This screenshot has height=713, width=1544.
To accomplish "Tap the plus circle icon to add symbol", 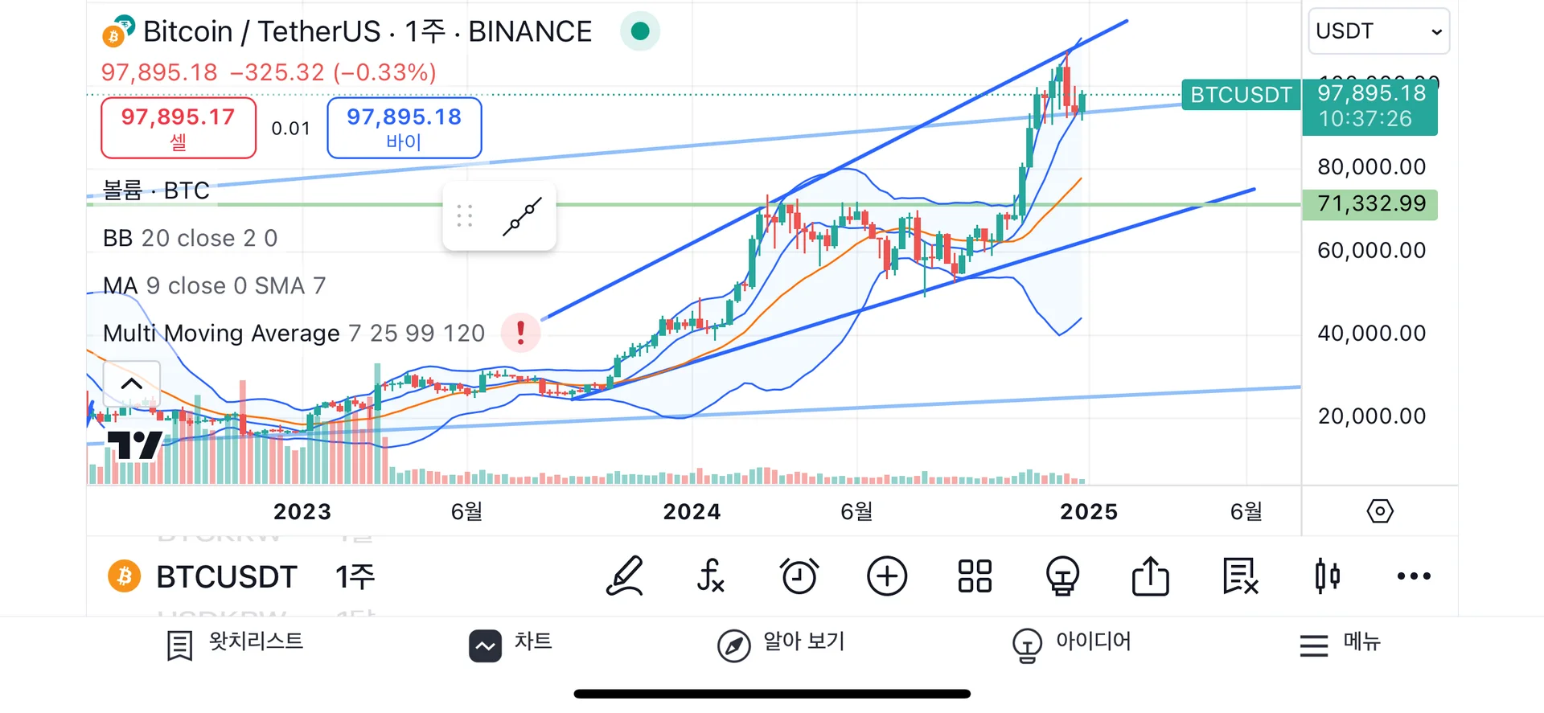I will tap(887, 576).
